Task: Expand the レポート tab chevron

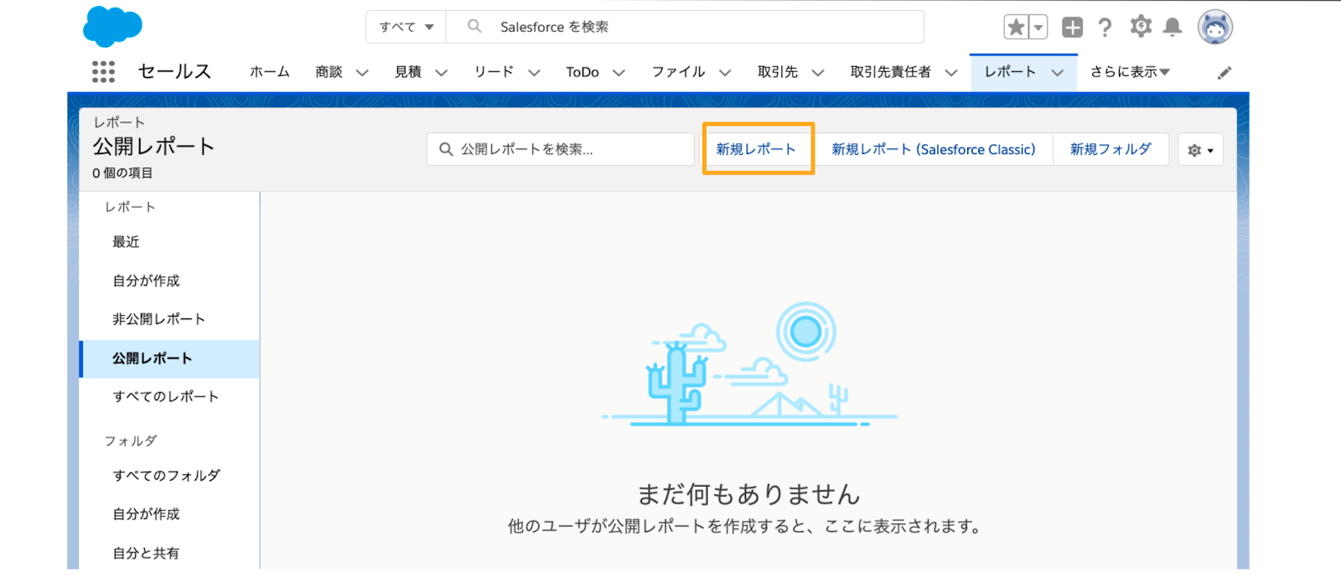Action: point(1058,73)
